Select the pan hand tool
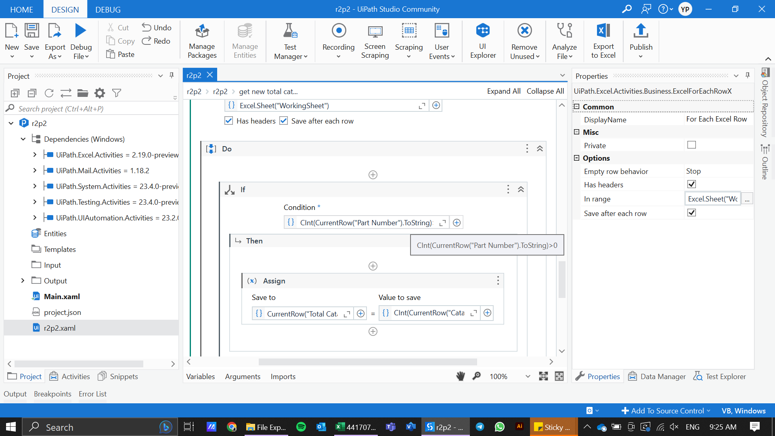Image resolution: width=775 pixels, height=436 pixels. tap(461, 376)
